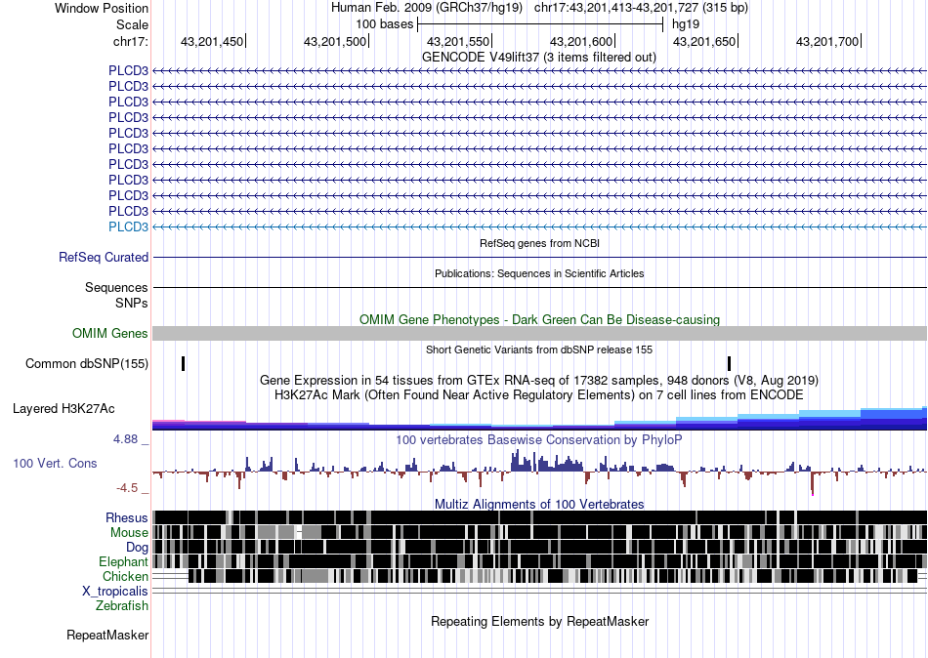The width and height of the screenshot is (928, 658).
Task: Click the 100 bases scale bar
Action: click(x=540, y=24)
